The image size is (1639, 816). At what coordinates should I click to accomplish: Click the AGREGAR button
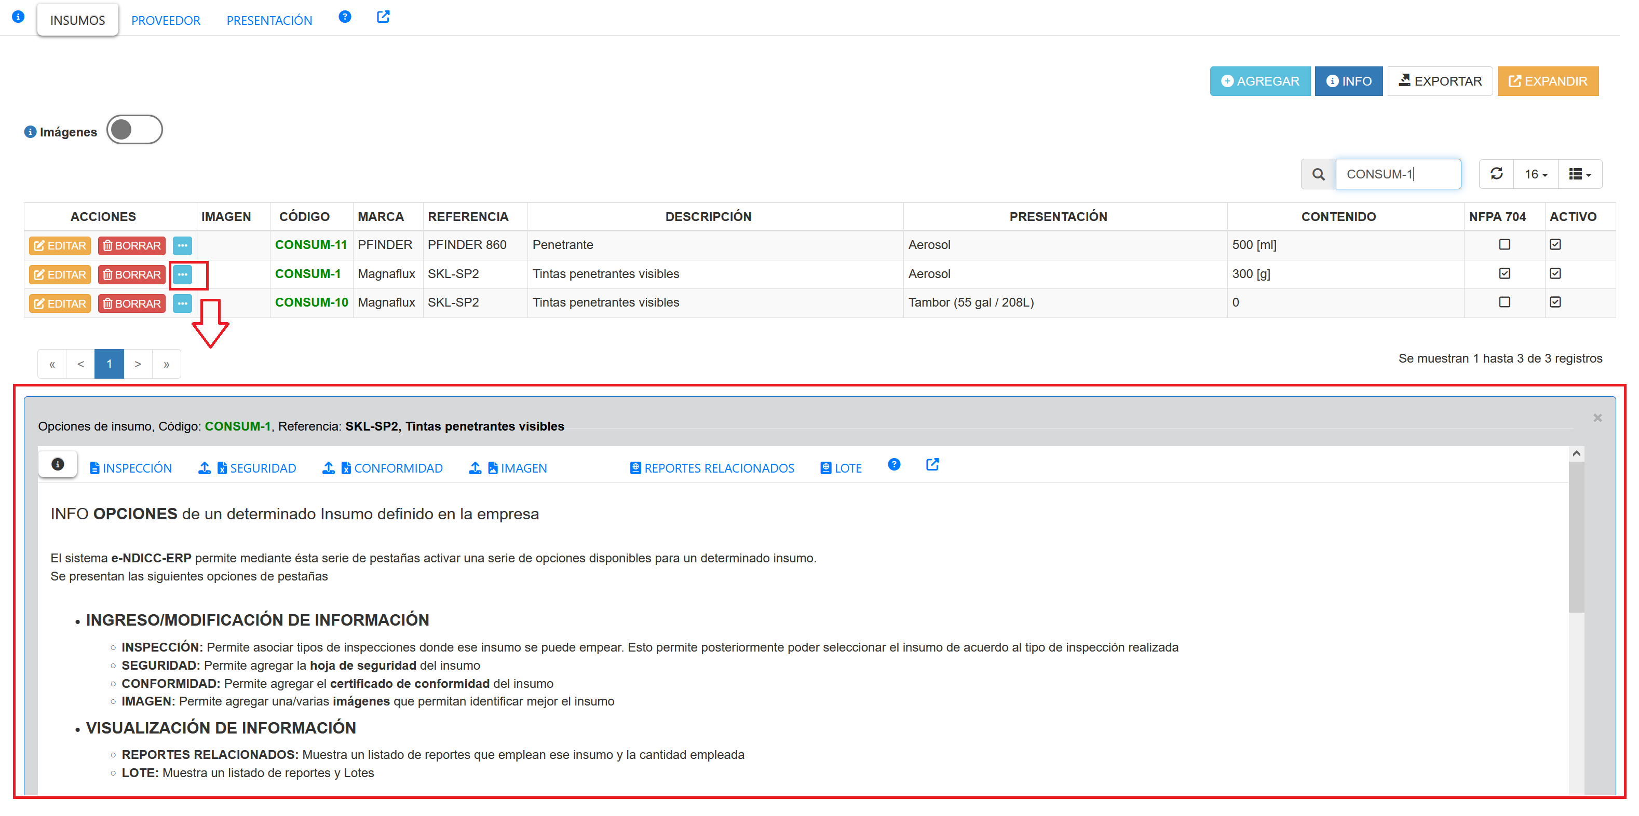[x=1260, y=81]
